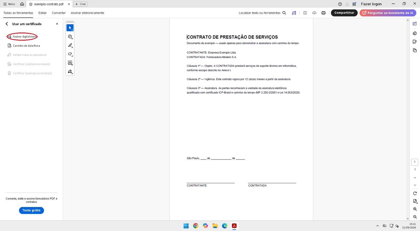Click the Compartilhar button

(344, 13)
